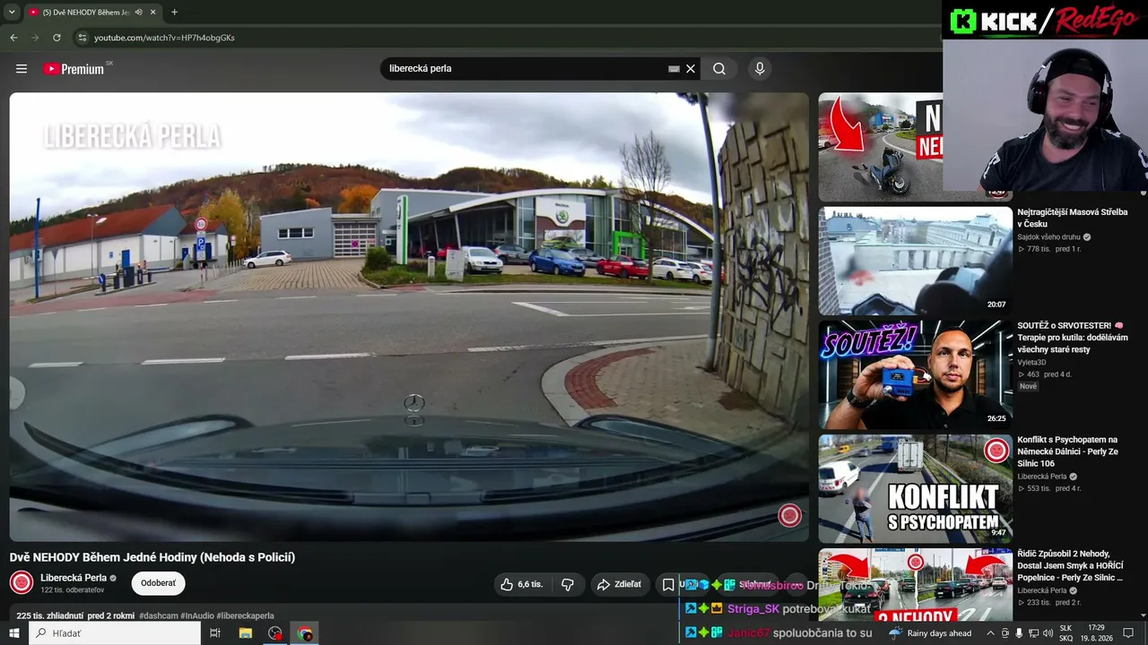1148x645 pixels.
Task: Go to YouTube Premium home logo
Action: pyautogui.click(x=74, y=69)
